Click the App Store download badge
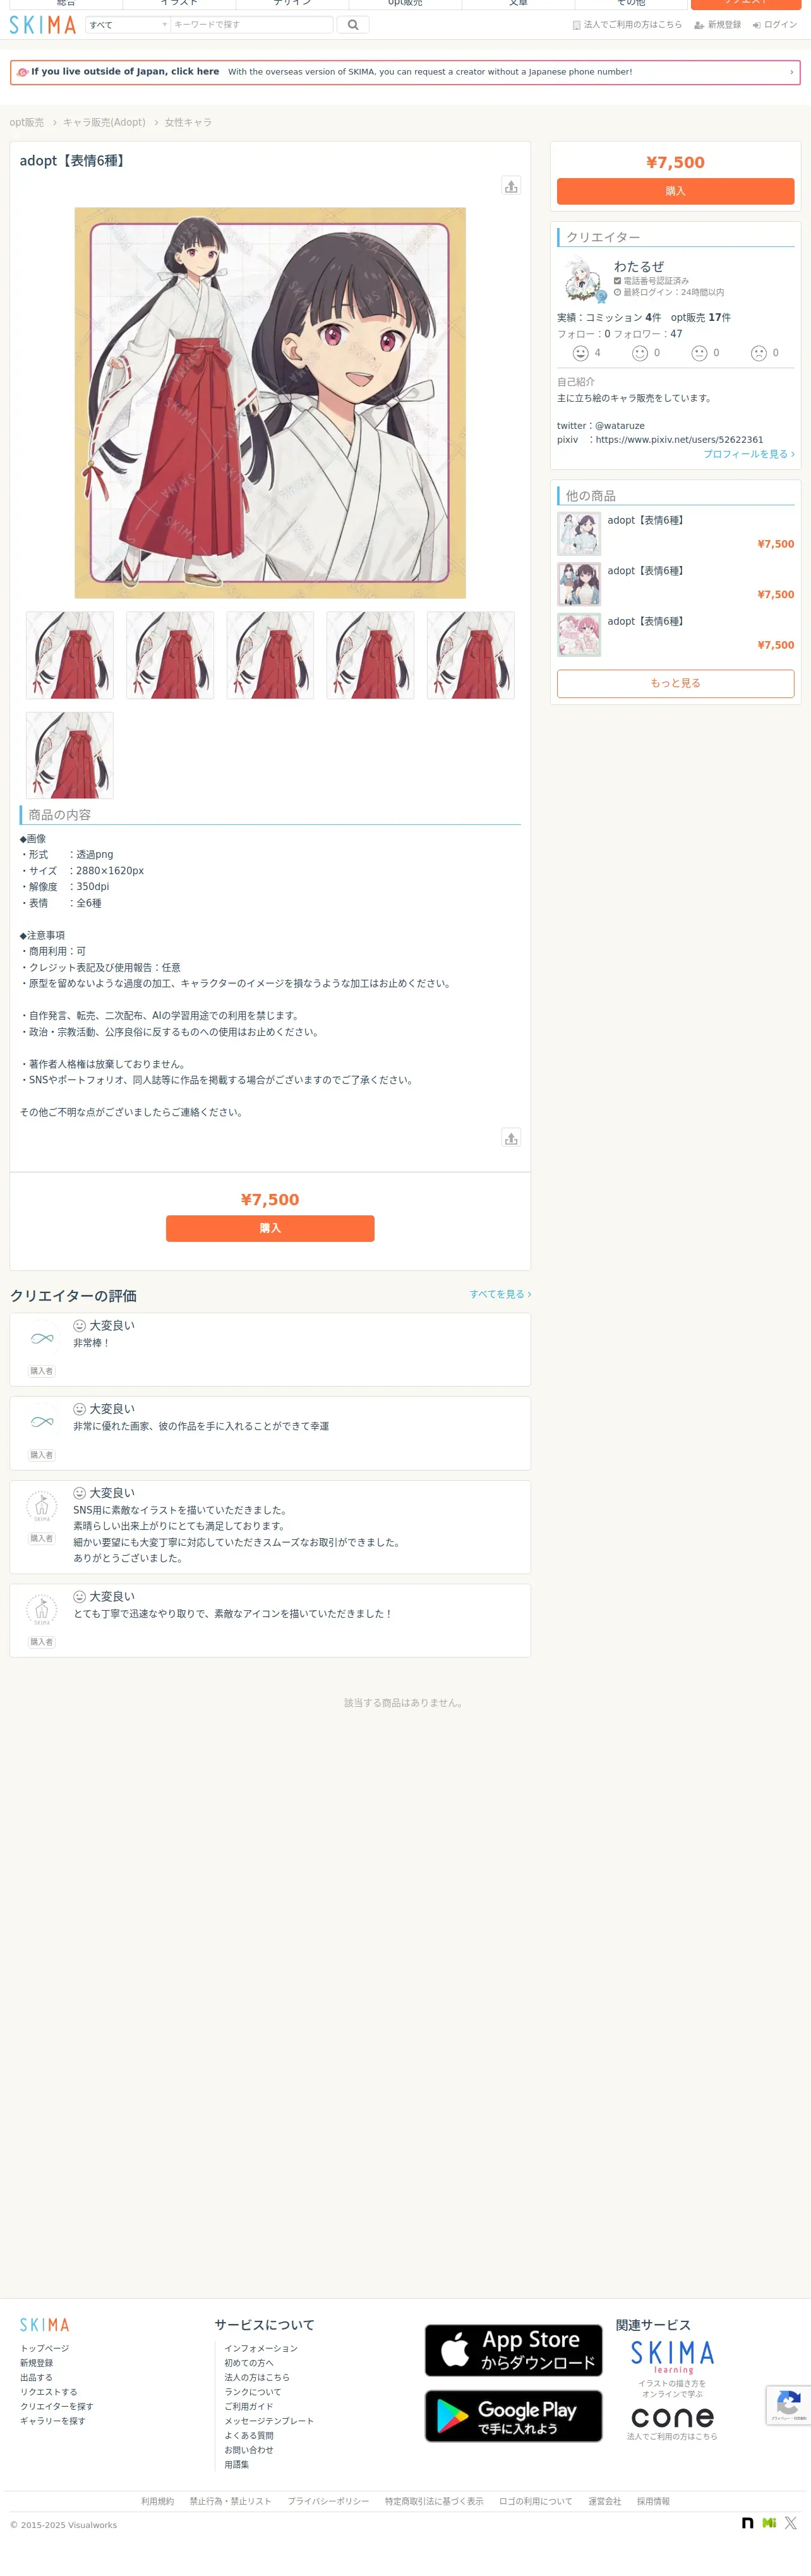Screen dimensions: 811x2576 click(514, 2350)
